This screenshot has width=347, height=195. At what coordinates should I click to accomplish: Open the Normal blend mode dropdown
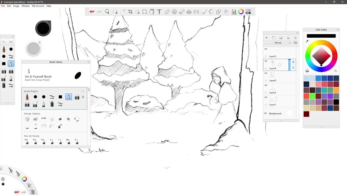coord(278,43)
